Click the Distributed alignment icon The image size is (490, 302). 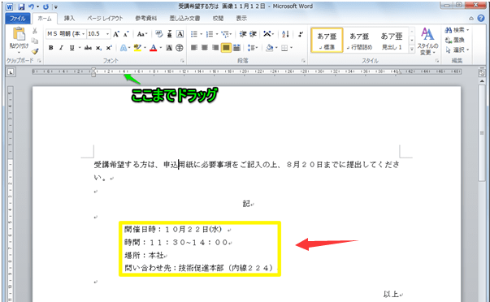236,48
